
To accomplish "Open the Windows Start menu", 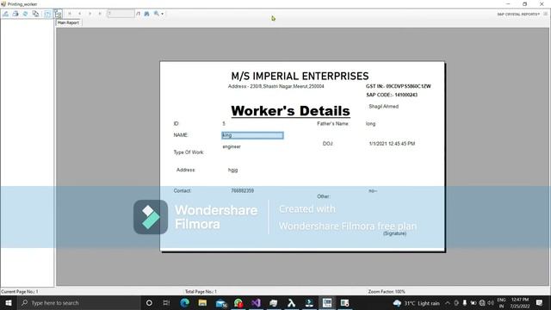I will pyautogui.click(x=9, y=303).
